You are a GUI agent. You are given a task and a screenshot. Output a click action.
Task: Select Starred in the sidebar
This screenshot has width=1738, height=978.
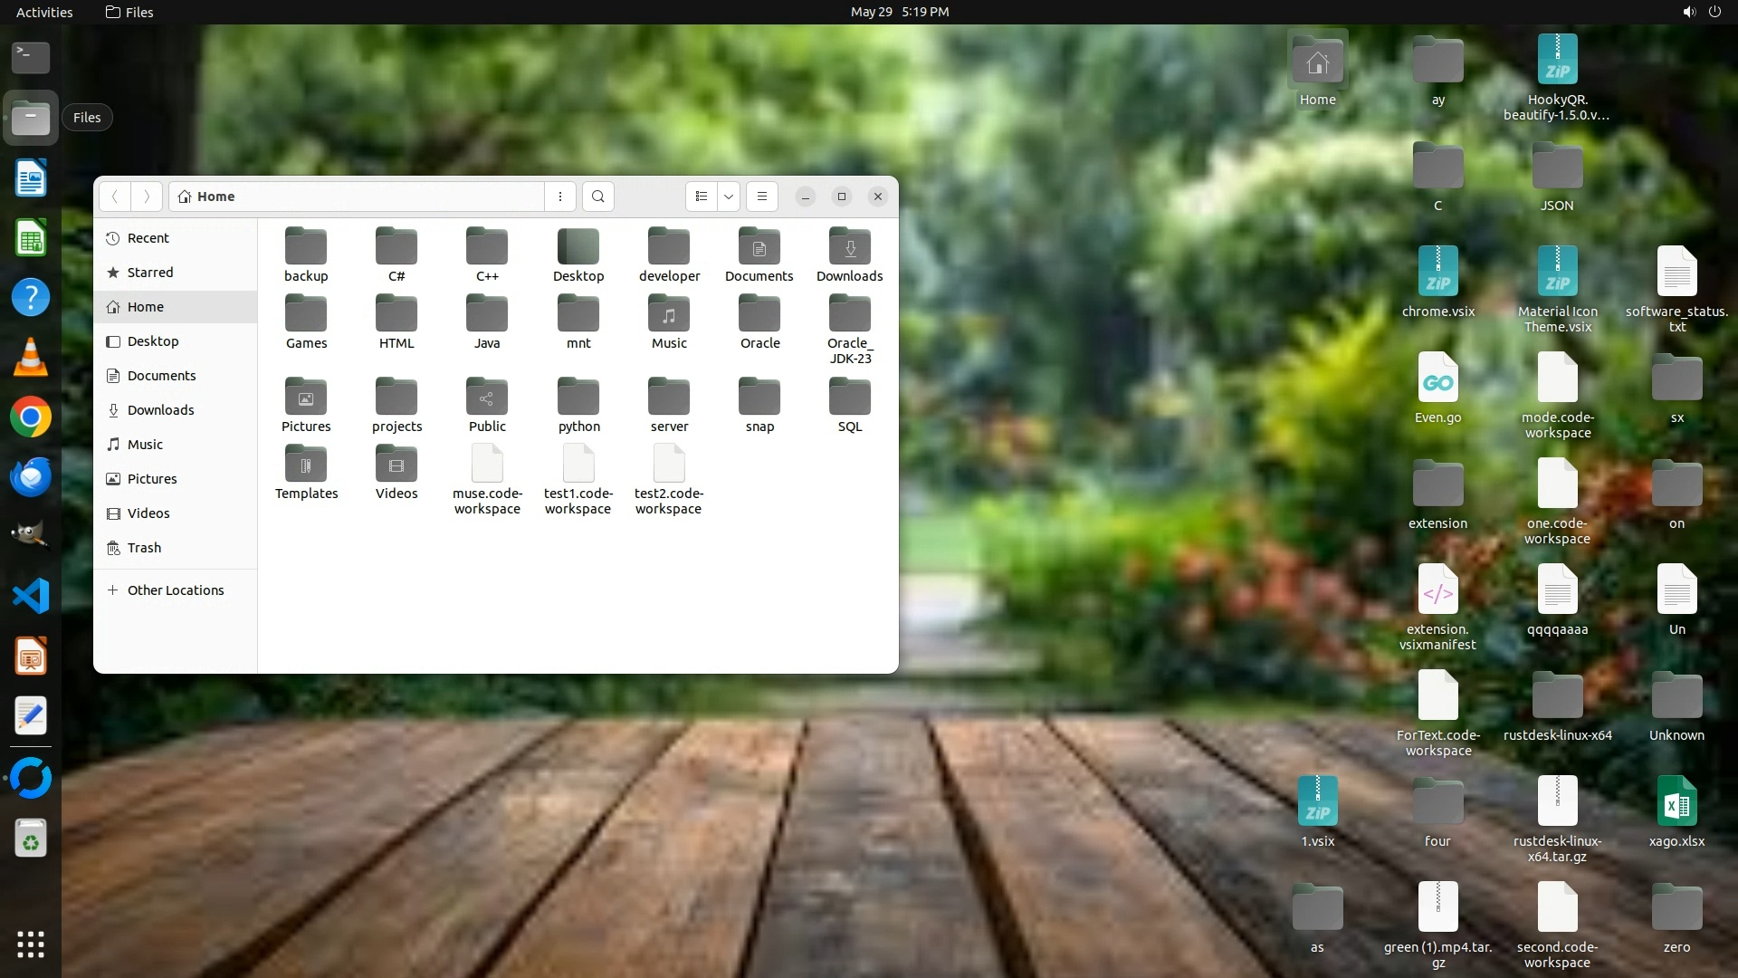point(149,273)
